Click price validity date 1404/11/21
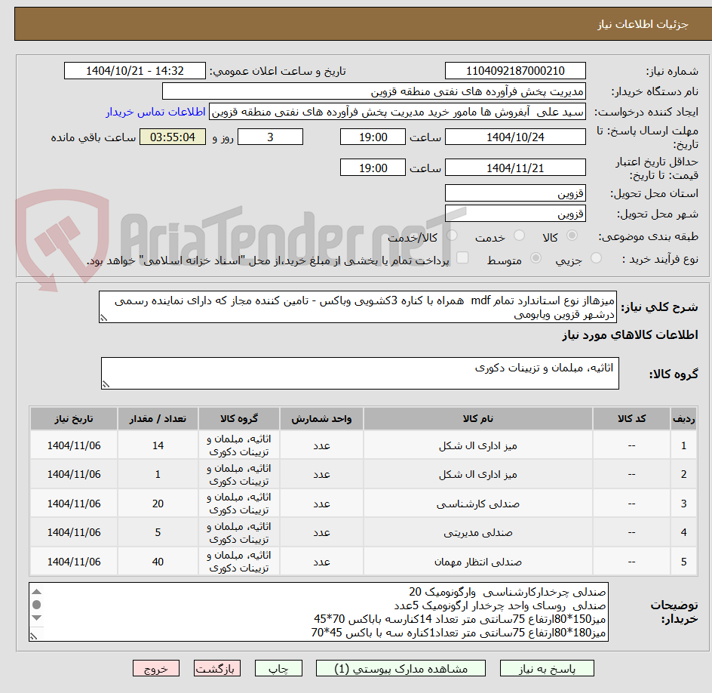Viewport: 712px width, 693px height. [x=515, y=168]
